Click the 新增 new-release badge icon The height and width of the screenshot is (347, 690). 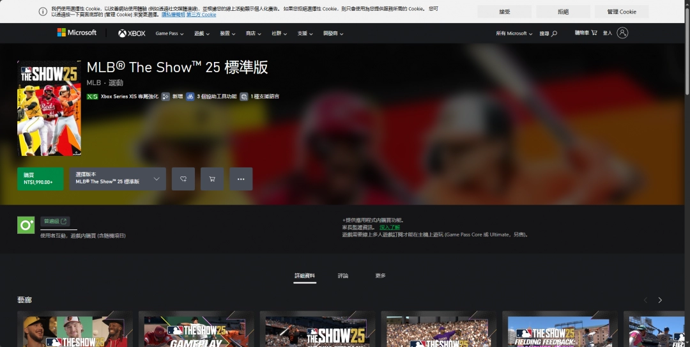coord(165,96)
